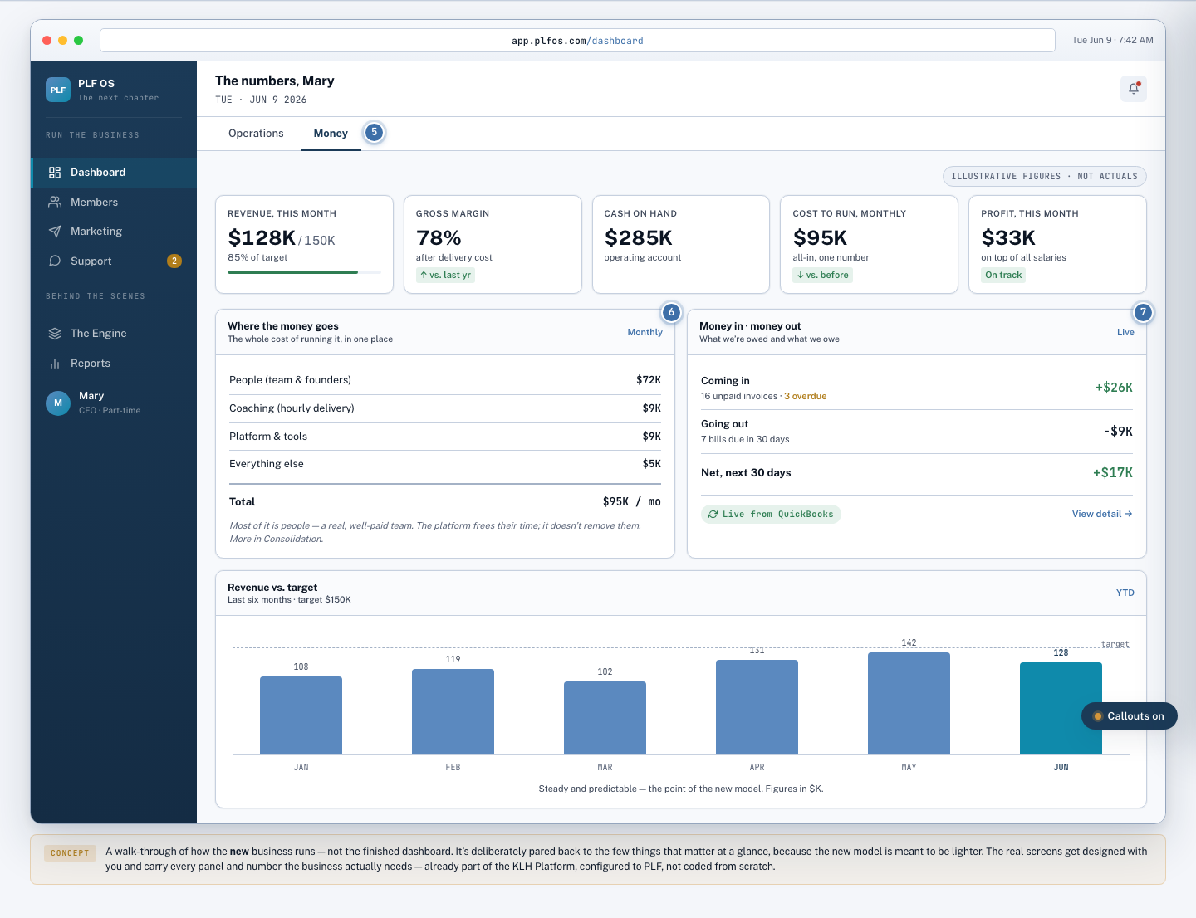Click the QuickBooks sync refresh icon
The image size is (1196, 918).
pyautogui.click(x=713, y=515)
